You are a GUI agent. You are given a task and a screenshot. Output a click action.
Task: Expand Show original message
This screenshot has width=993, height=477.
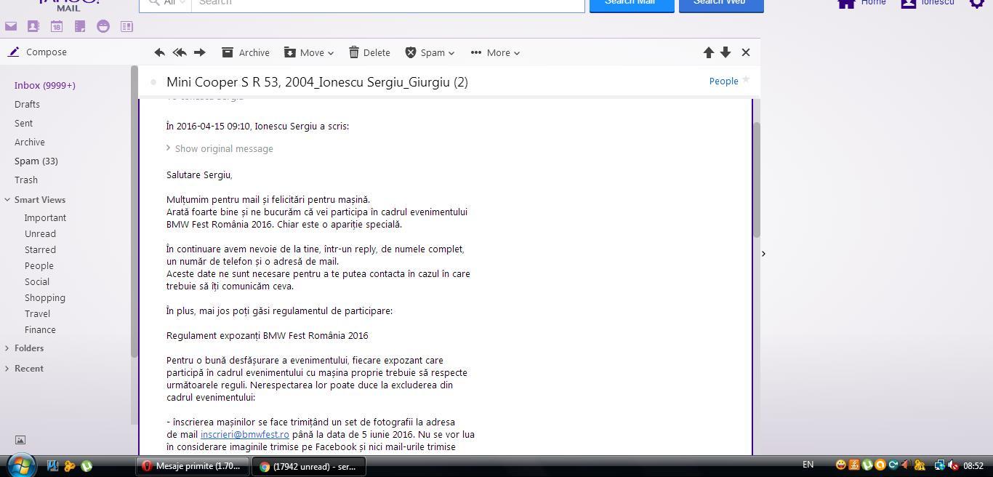tap(223, 148)
